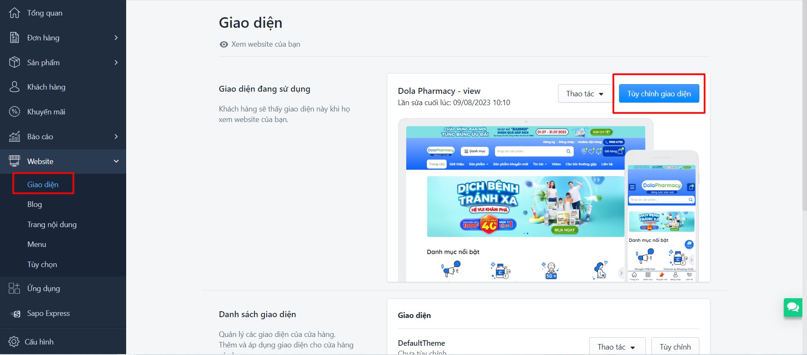
Task: Click Tùy chỉnh button for DefaultTheme
Action: pos(675,347)
